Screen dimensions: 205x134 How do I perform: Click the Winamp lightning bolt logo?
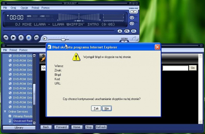tap(134, 39)
